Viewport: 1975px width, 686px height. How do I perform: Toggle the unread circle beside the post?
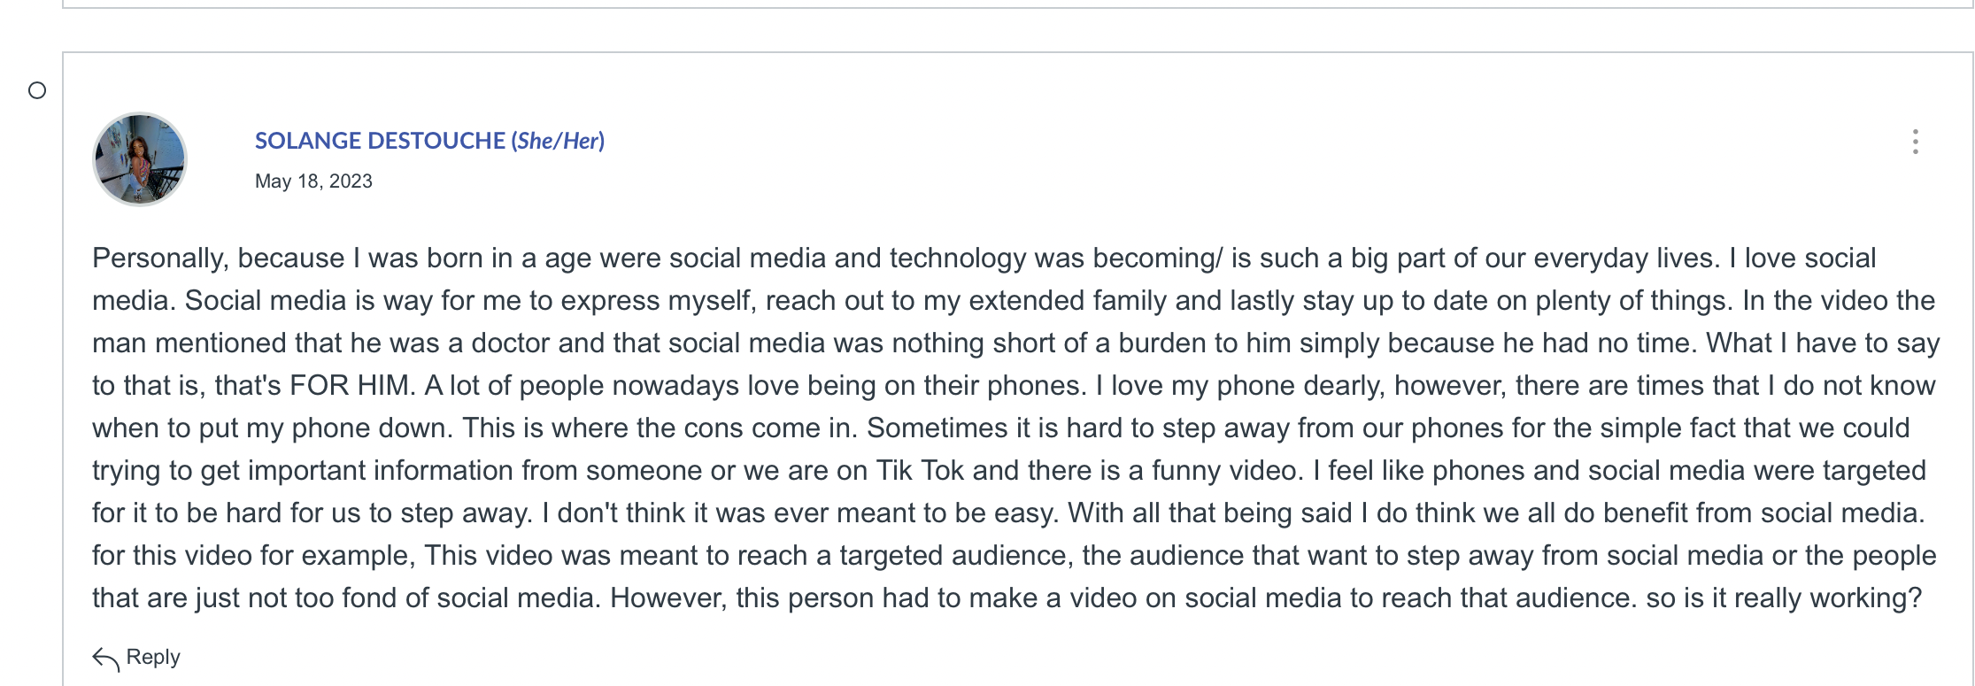(37, 90)
